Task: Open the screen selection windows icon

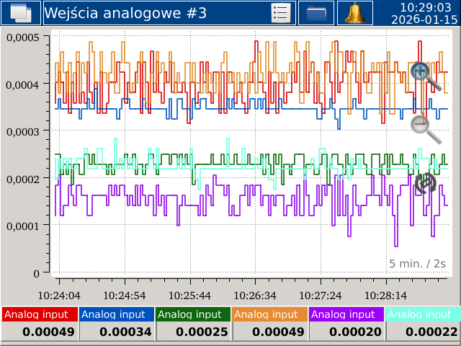Action: [20, 13]
